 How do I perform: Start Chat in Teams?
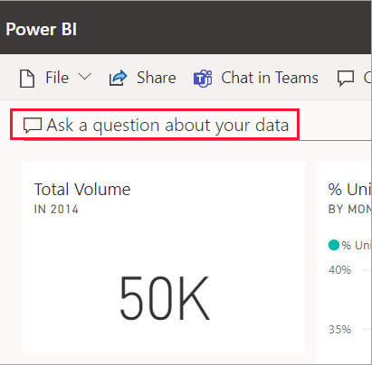[x=270, y=78]
